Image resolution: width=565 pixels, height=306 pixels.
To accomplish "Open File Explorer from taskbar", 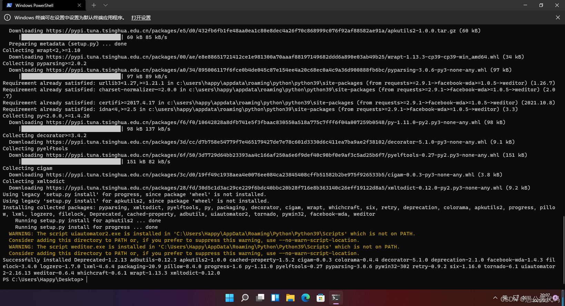I will pyautogui.click(x=290, y=298).
